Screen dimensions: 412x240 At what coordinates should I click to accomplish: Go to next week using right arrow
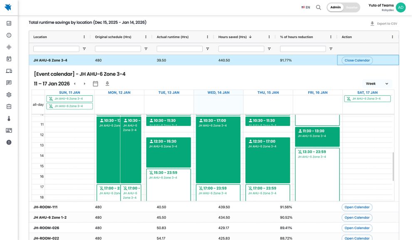click(84, 84)
